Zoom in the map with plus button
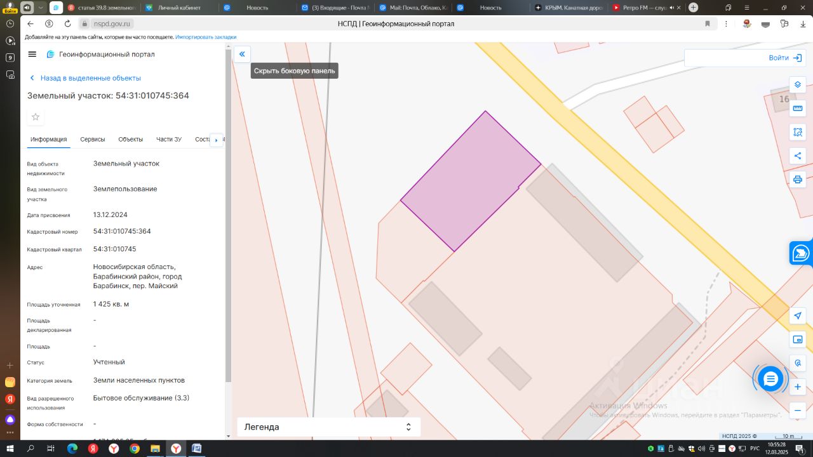Viewport: 813px width, 457px height. 798,387
